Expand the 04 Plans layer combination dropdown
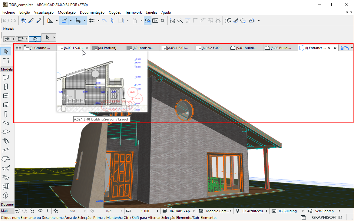 click(194, 211)
